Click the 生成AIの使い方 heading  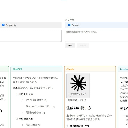pos(79,108)
